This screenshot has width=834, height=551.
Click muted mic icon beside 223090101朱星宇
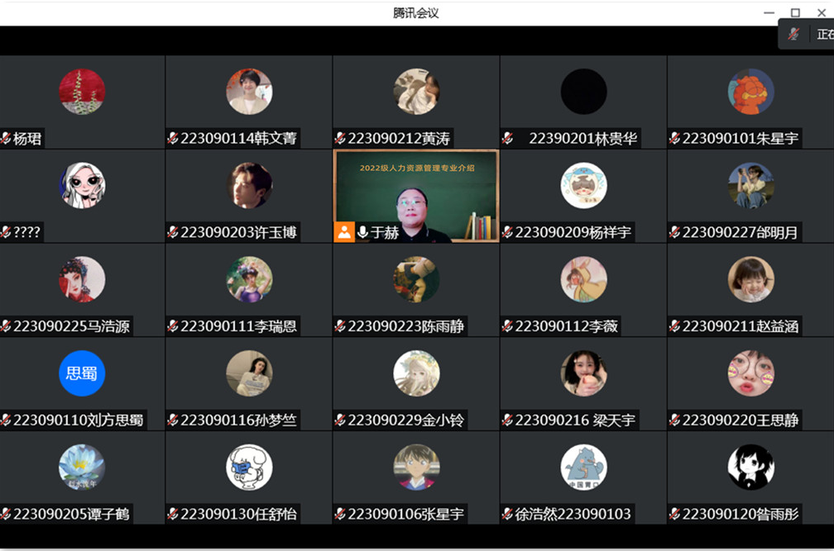tap(674, 139)
